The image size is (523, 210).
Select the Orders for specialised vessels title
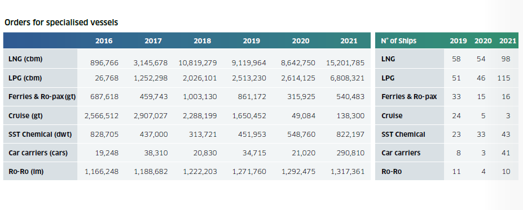coord(61,23)
